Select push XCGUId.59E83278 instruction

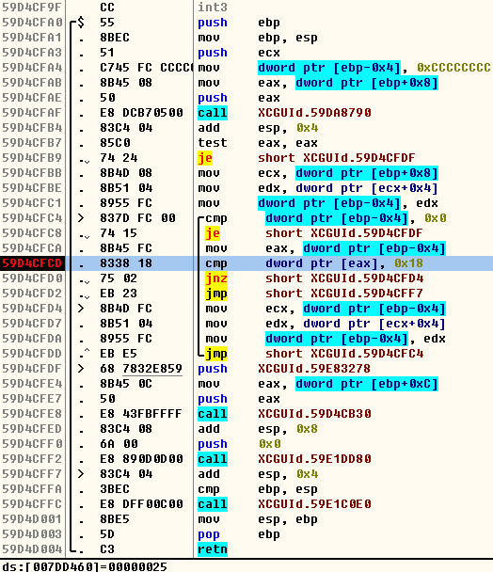coord(284,369)
